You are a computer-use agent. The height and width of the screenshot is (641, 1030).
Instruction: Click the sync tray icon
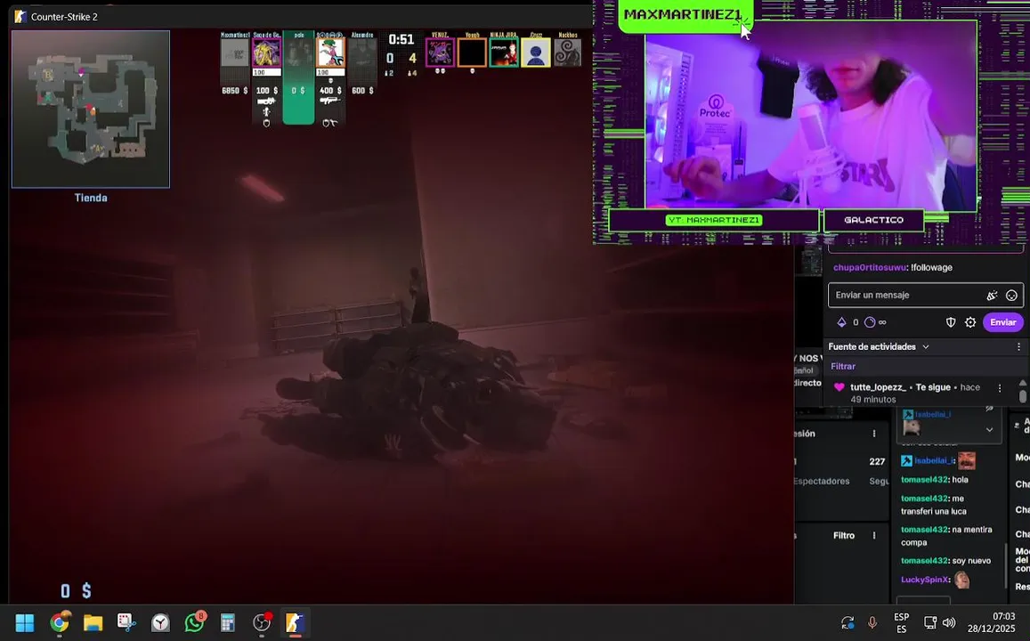tap(848, 622)
